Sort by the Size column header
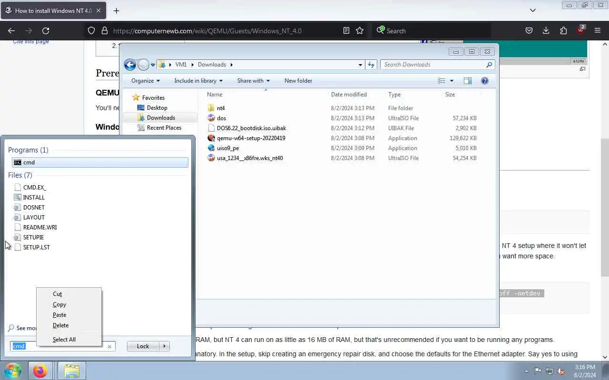 (x=461, y=95)
